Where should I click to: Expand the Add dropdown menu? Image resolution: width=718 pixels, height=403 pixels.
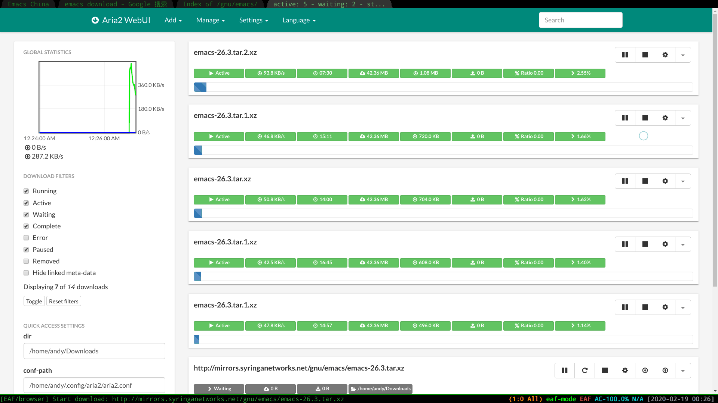pyautogui.click(x=174, y=20)
